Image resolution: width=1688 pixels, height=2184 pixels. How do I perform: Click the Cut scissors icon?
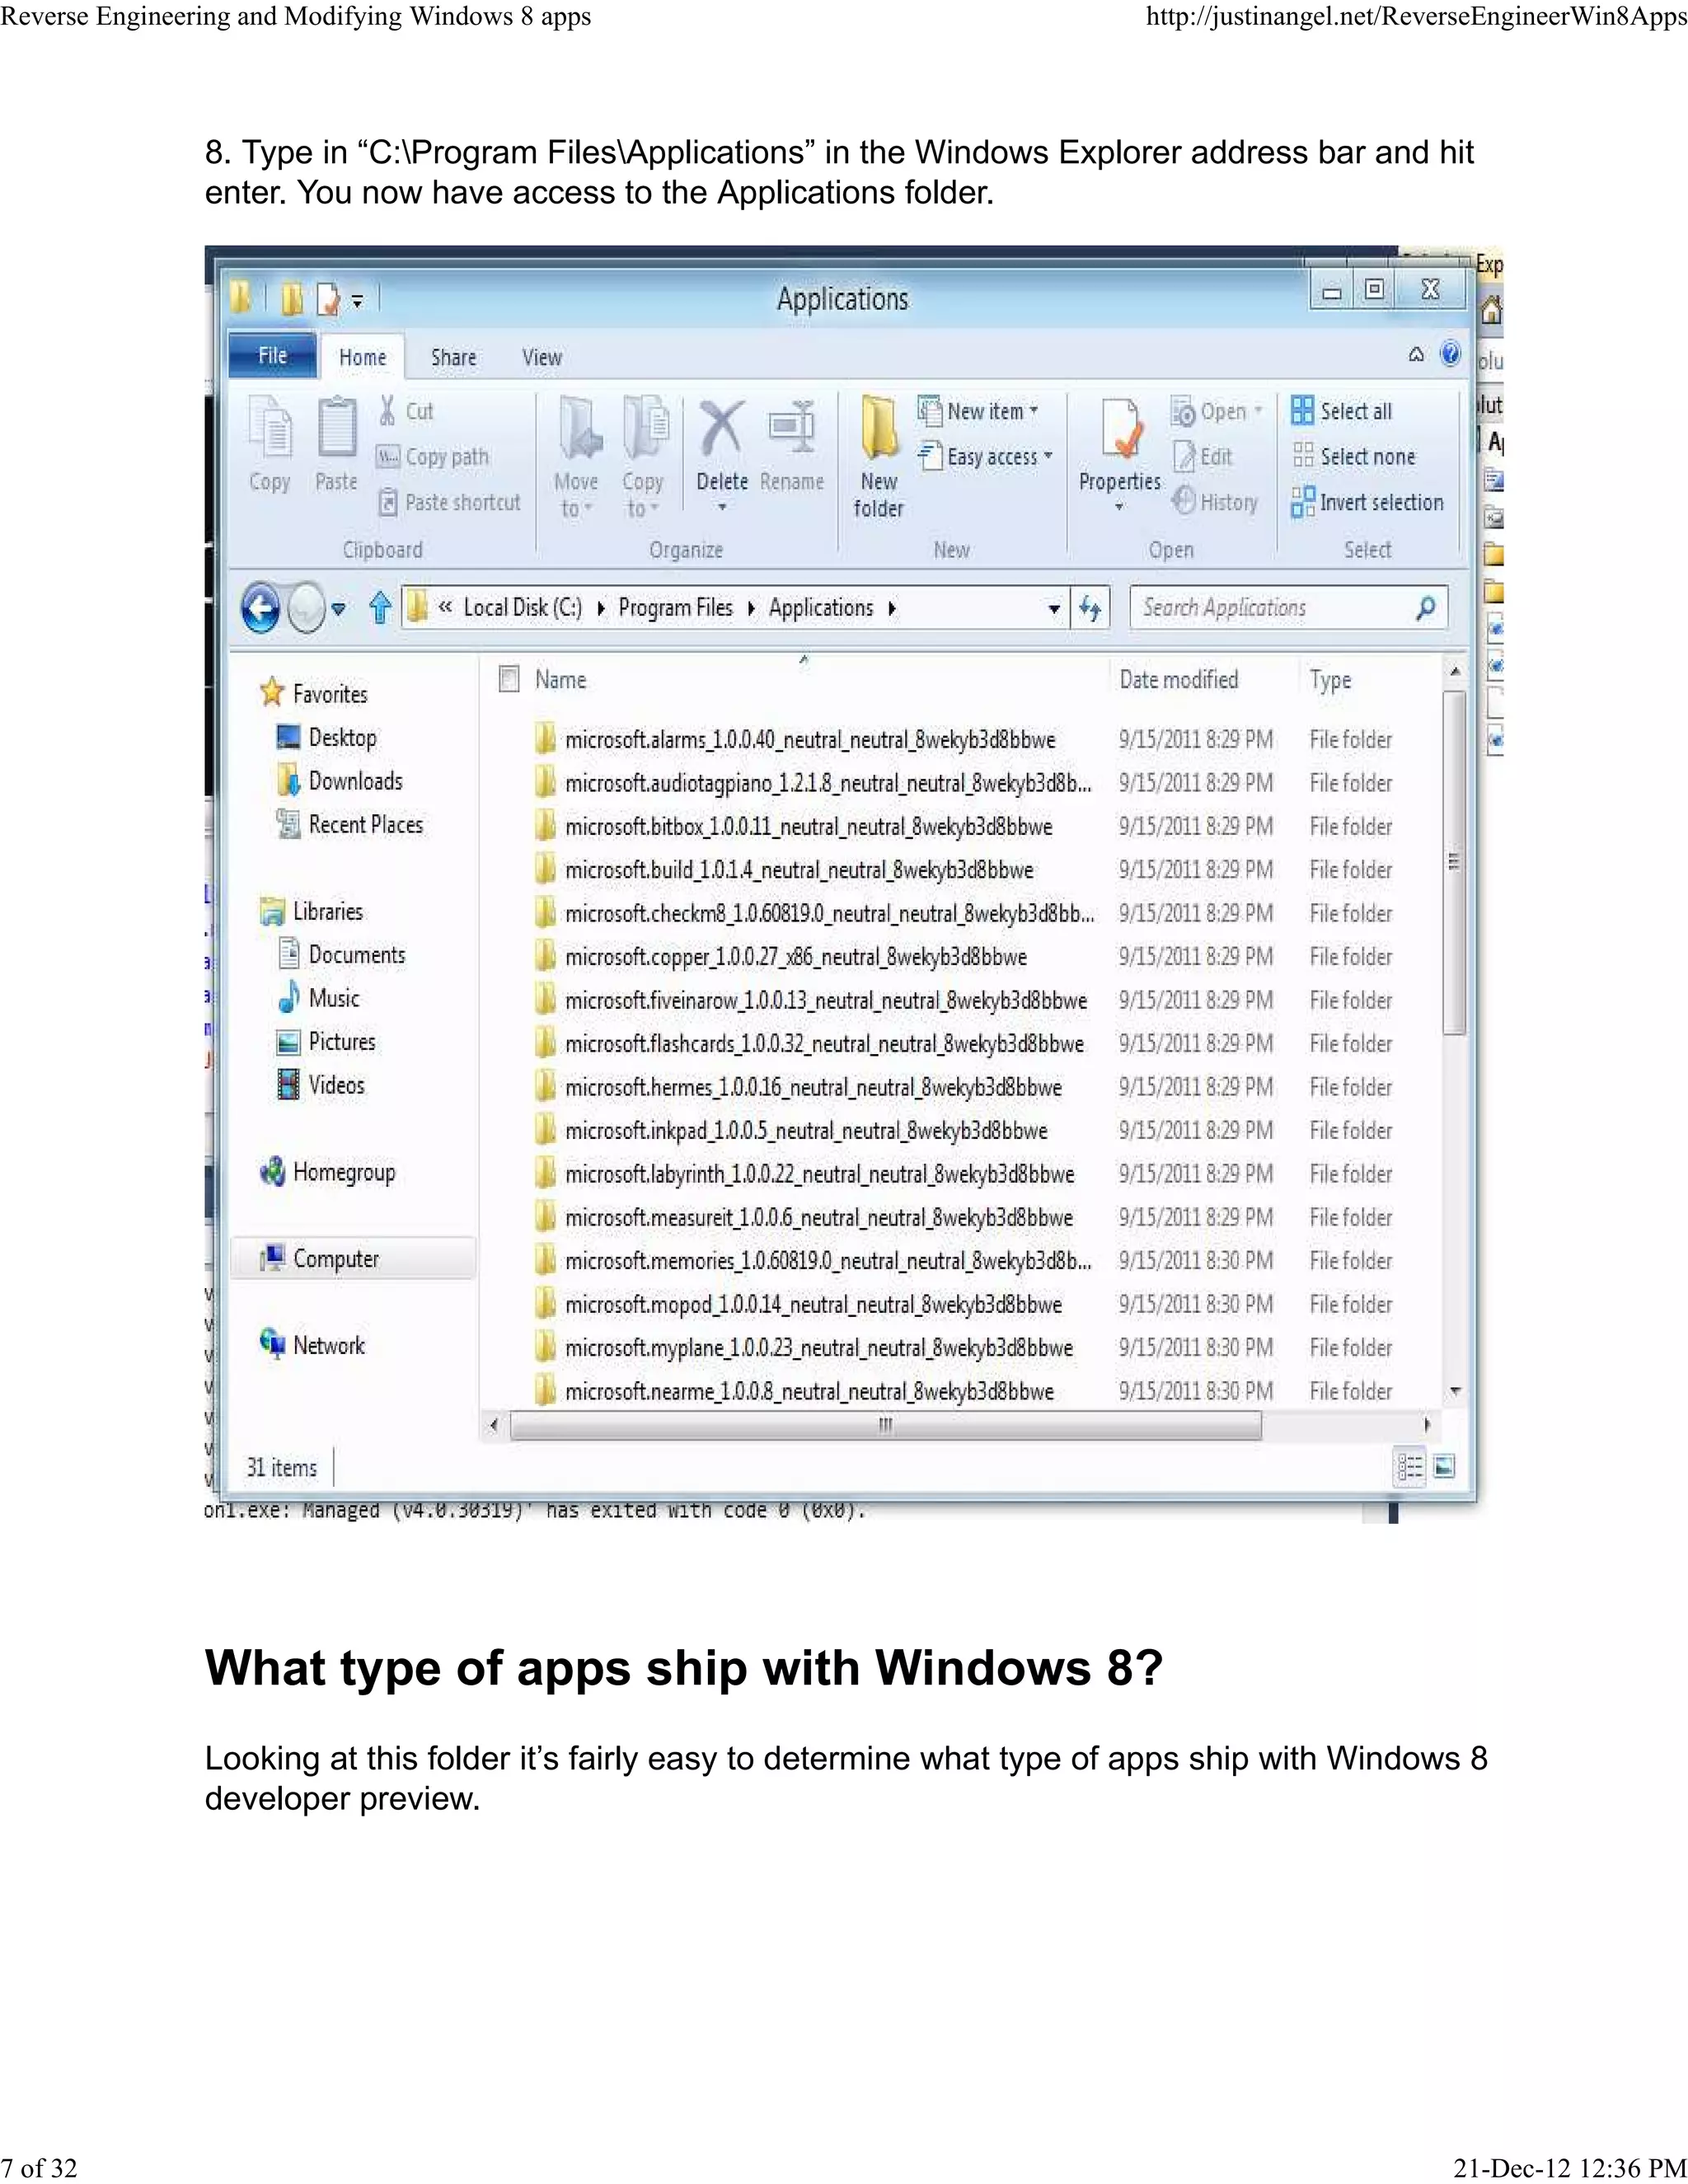tap(387, 410)
